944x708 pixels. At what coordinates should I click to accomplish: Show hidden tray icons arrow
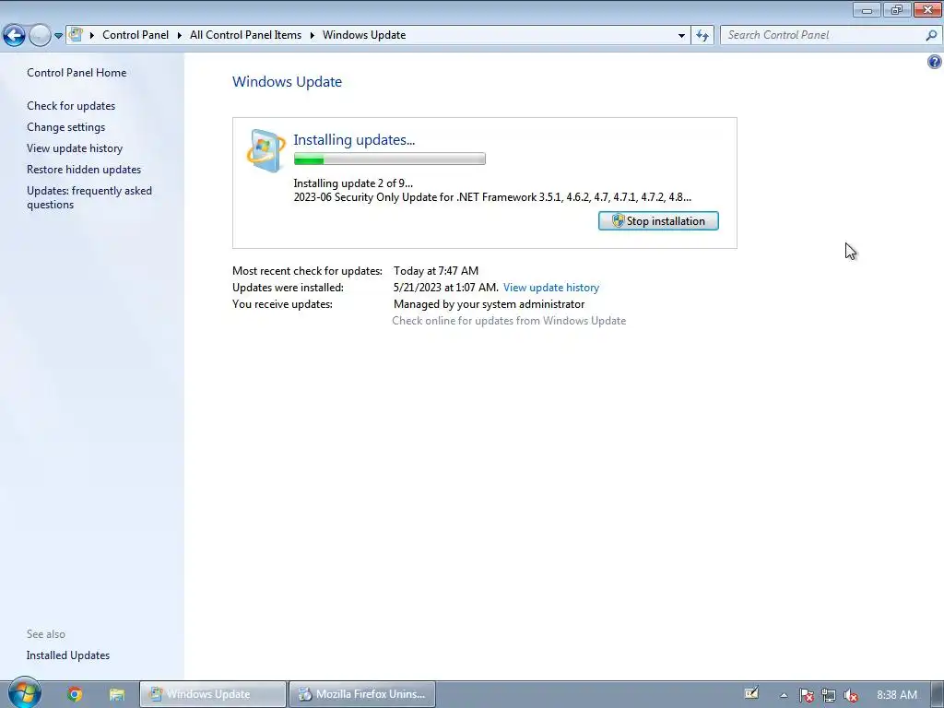784,695
